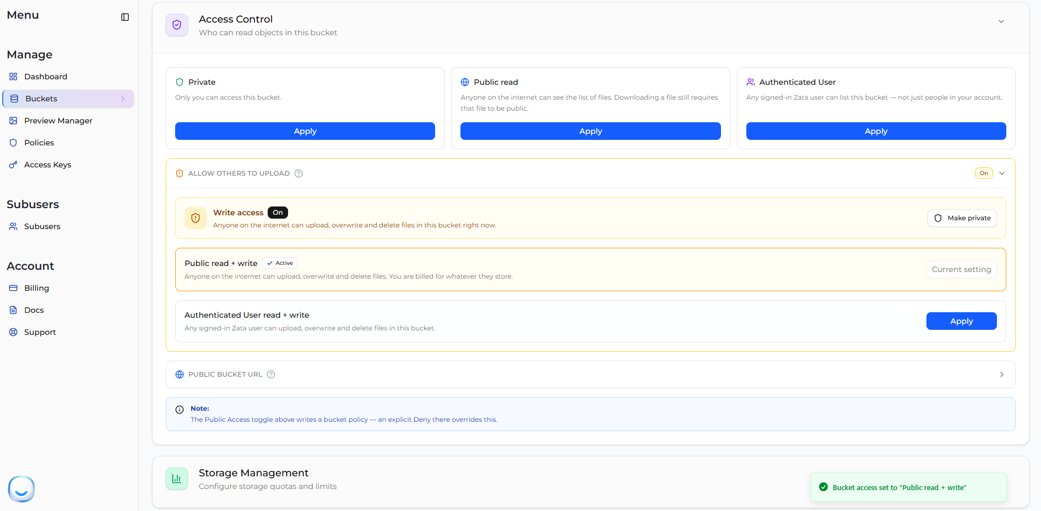Open the chat assistant bubble icon
The height and width of the screenshot is (511, 1041).
click(x=21, y=488)
